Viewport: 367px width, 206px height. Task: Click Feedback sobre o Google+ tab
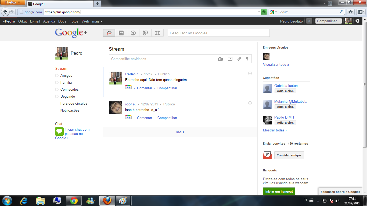[x=340, y=192]
